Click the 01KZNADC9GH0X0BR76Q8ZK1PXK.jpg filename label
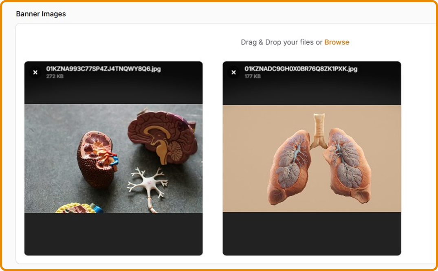Image resolution: width=438 pixels, height=271 pixels. (x=301, y=69)
